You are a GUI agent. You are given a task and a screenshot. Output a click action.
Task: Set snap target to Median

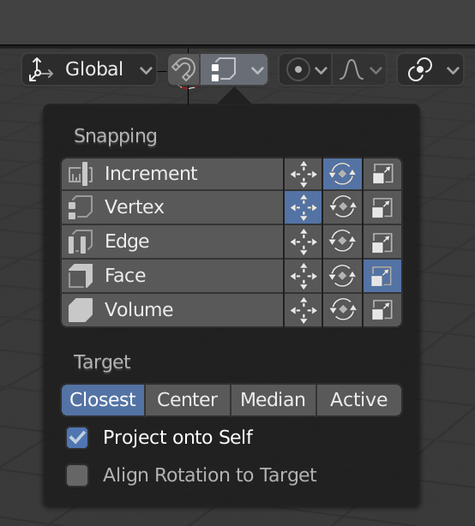pyautogui.click(x=274, y=400)
